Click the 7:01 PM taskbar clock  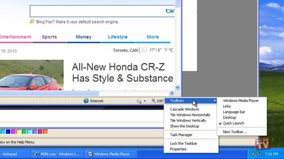pyautogui.click(x=272, y=154)
